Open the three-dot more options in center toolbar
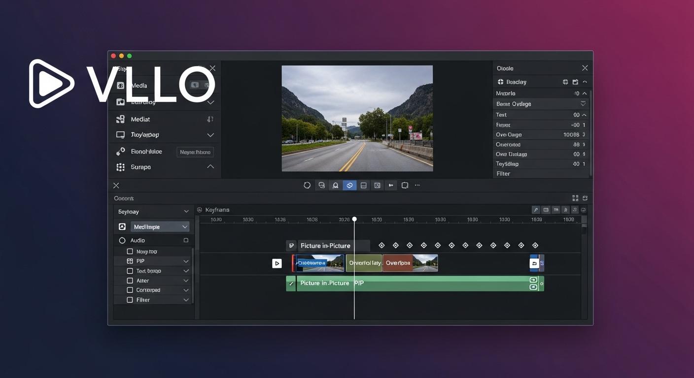Image resolution: width=694 pixels, height=378 pixels. (417, 186)
